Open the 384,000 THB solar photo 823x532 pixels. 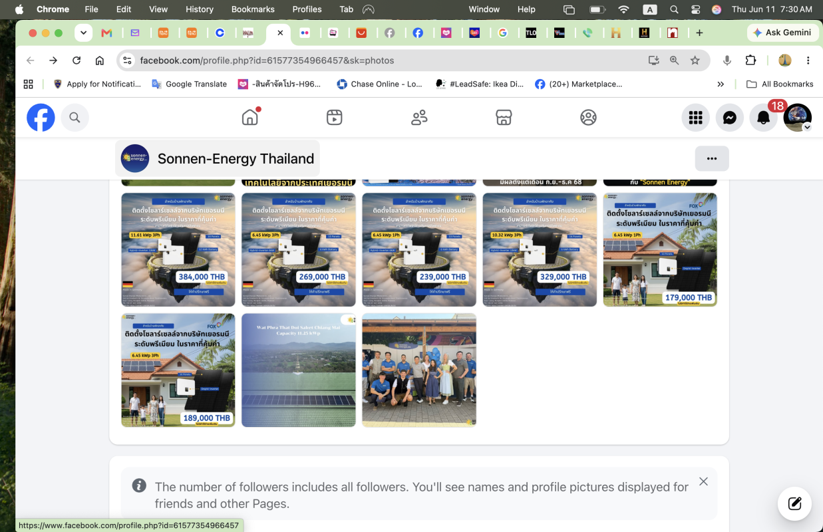(x=178, y=249)
